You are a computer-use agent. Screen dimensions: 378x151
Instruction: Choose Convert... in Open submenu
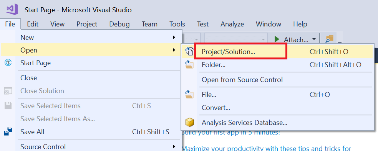216,107
